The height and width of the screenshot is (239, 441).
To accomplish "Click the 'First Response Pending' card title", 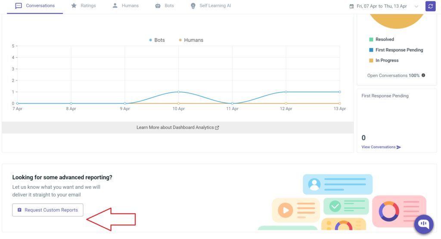I will pyautogui.click(x=385, y=96).
